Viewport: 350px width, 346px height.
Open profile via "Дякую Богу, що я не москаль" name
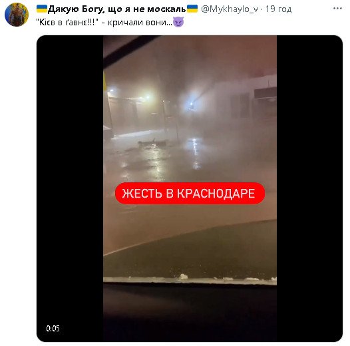[116, 9]
